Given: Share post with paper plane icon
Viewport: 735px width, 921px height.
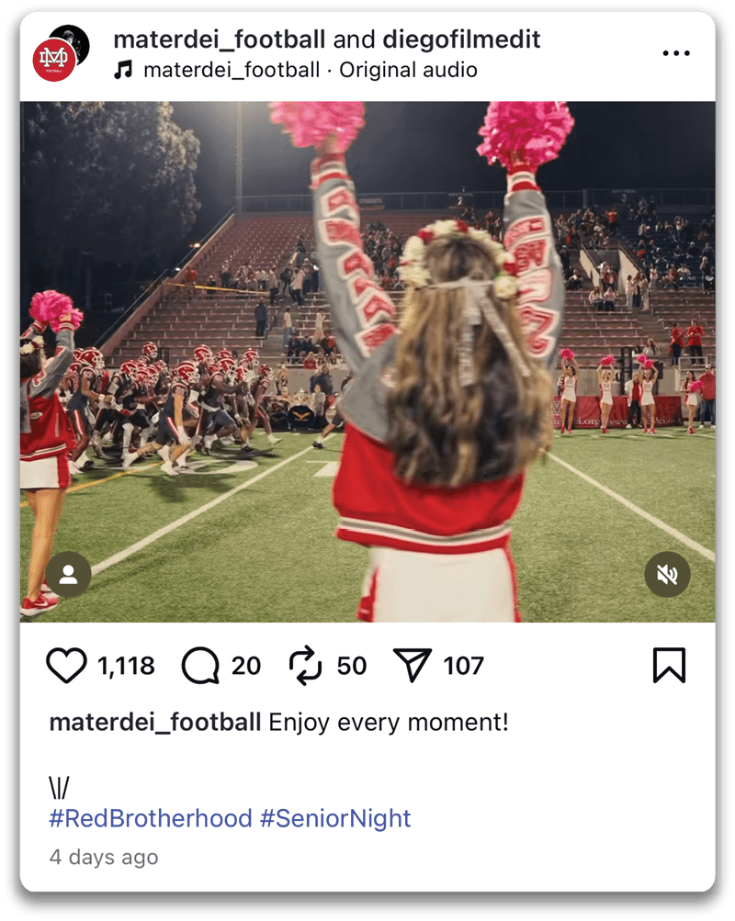Looking at the screenshot, I should tap(413, 666).
